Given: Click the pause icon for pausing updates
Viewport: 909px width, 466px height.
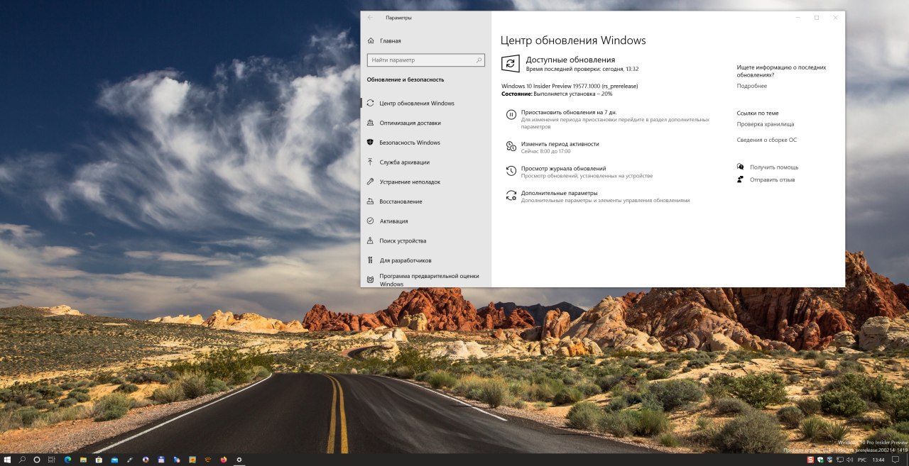Looking at the screenshot, I should click(511, 114).
